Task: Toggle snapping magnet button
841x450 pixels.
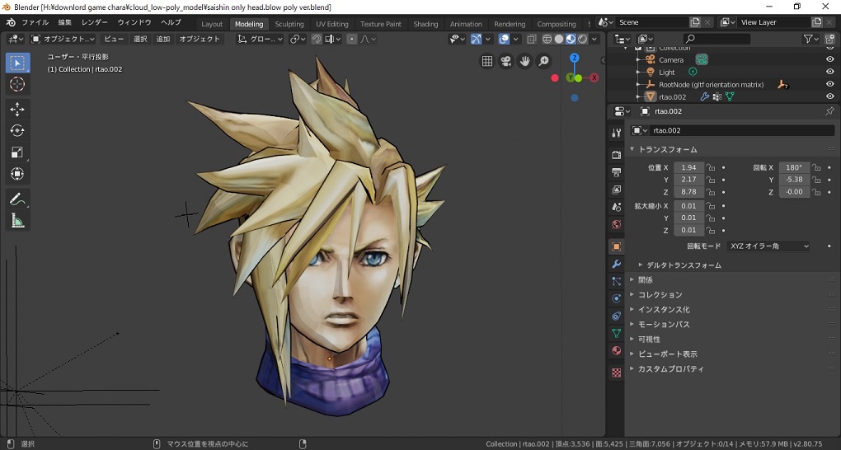Action: coord(317,40)
